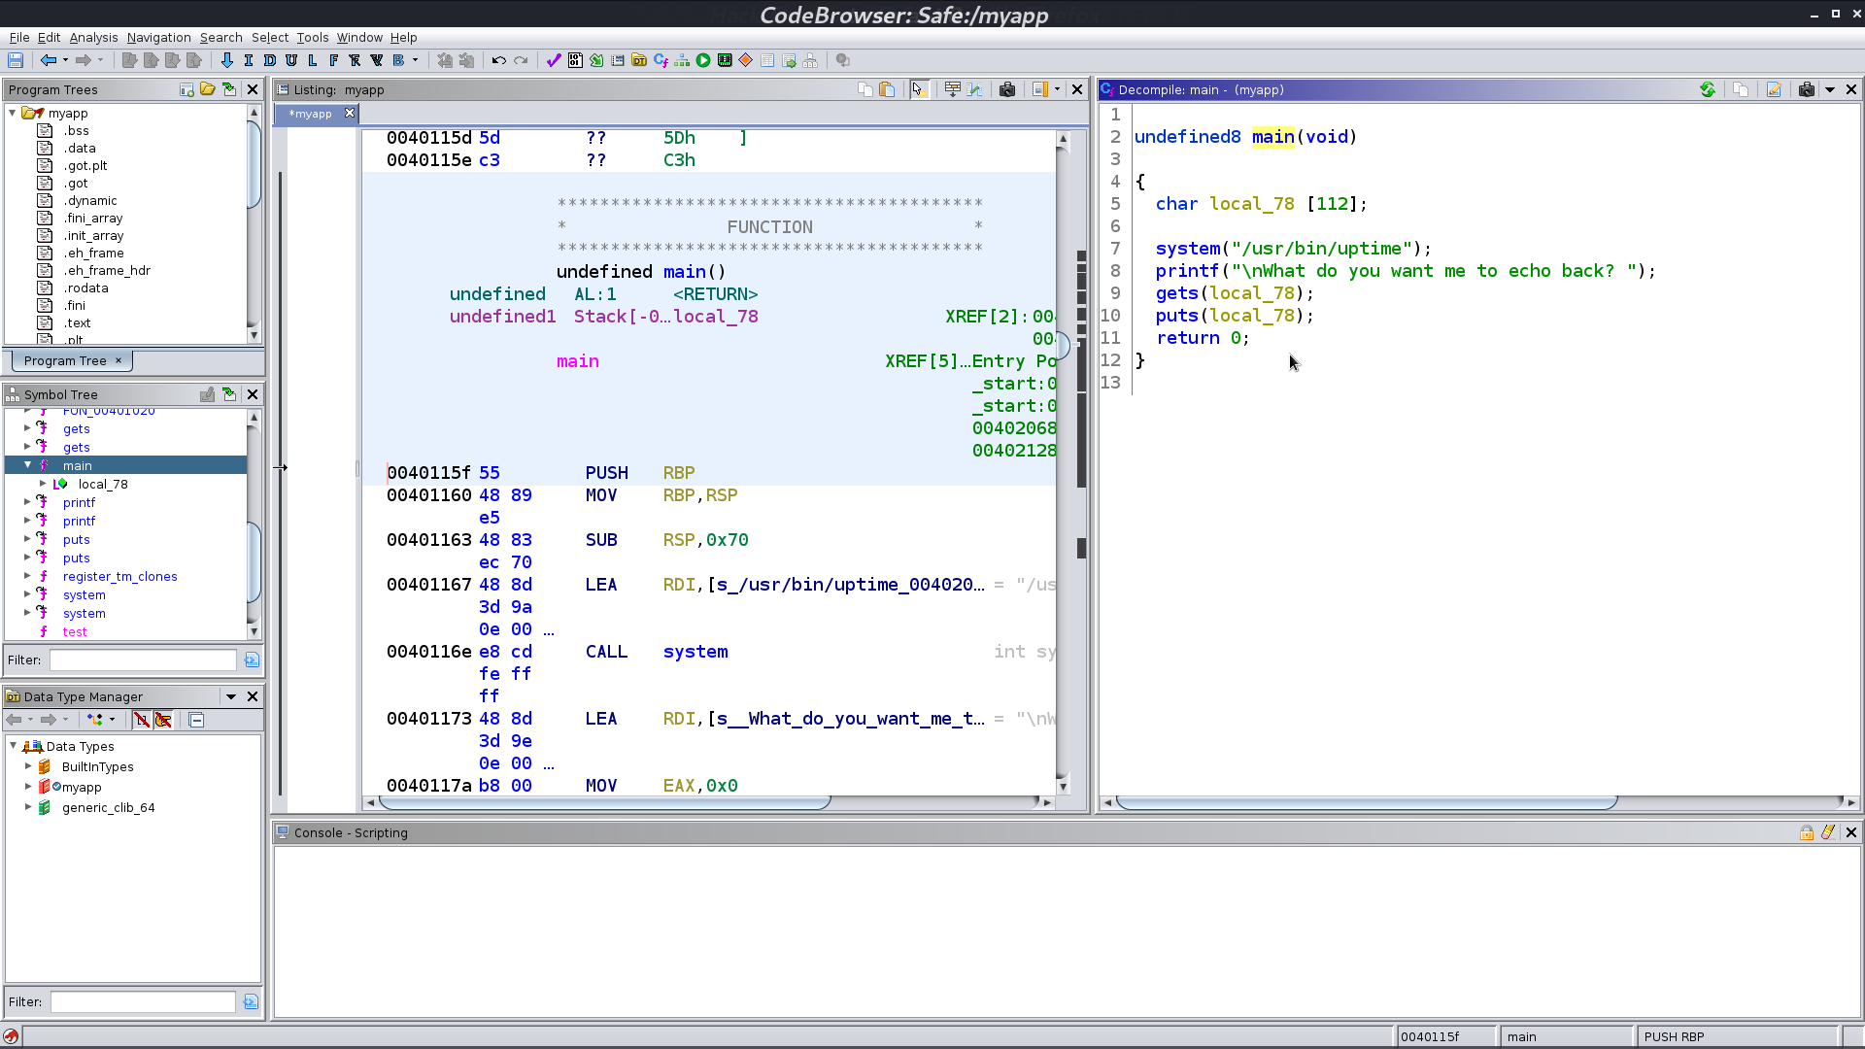The height and width of the screenshot is (1049, 1865).
Task: Toggle mouse hover mode in Listing header
Action: click(x=918, y=89)
